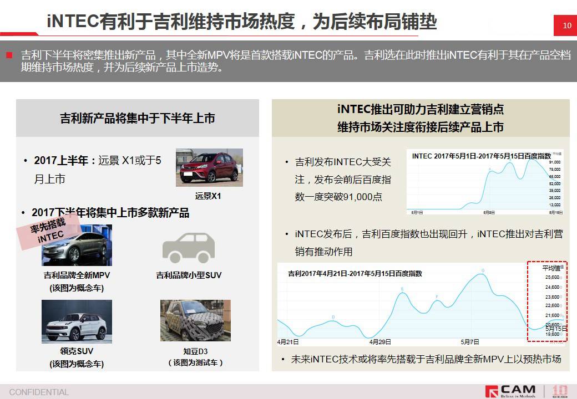Click "(该图为概念车)" under the MPV caption
Screen dimensions: 577x399
point(77,288)
